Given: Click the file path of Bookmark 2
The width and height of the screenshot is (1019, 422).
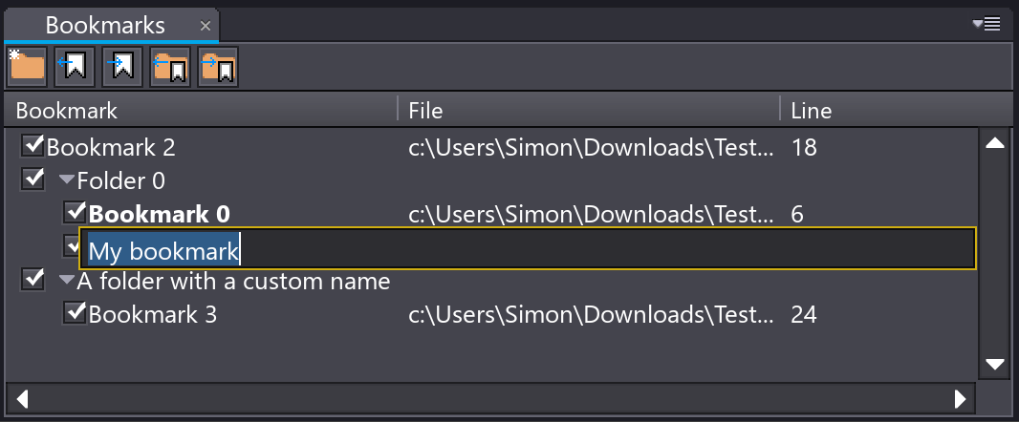Looking at the screenshot, I should [592, 147].
